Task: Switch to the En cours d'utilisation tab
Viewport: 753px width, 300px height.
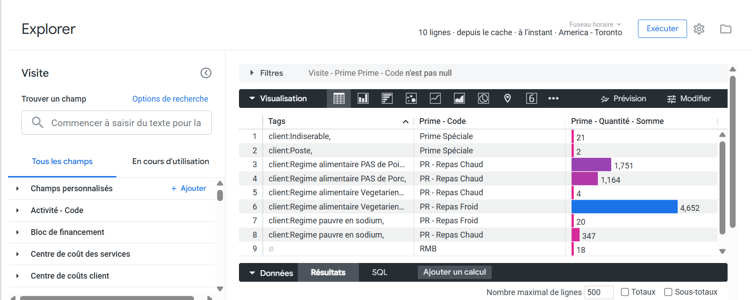Action: [x=170, y=161]
